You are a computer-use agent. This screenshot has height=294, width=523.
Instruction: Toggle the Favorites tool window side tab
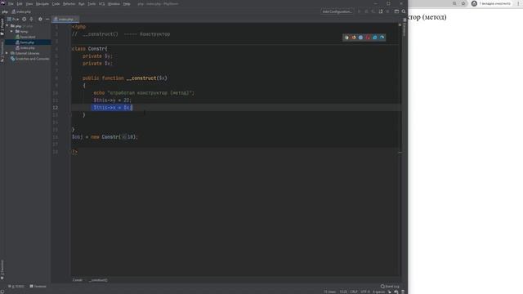click(x=2, y=269)
